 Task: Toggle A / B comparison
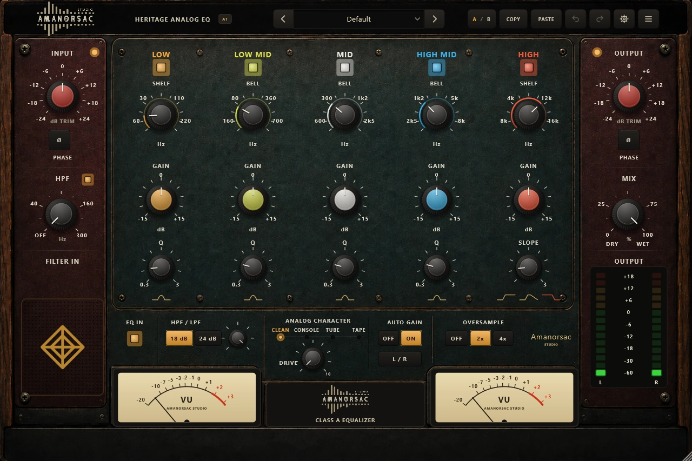coord(482,19)
